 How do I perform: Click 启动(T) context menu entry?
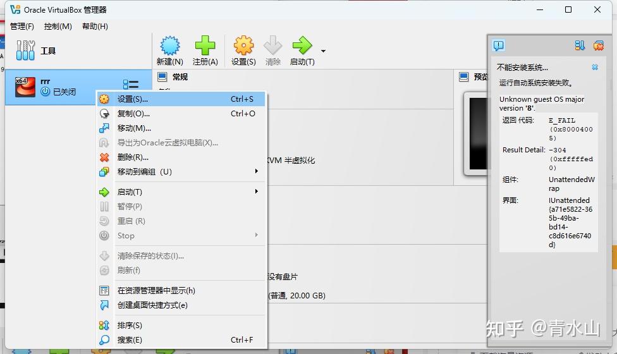pyautogui.click(x=181, y=192)
